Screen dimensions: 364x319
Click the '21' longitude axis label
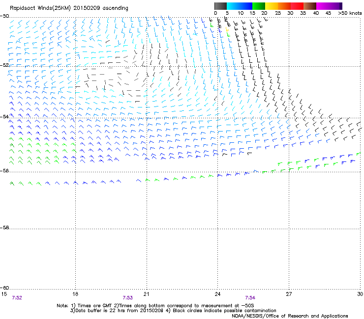(x=146, y=294)
